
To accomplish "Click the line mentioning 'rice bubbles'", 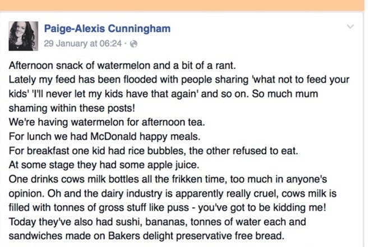I will pos(154,150).
